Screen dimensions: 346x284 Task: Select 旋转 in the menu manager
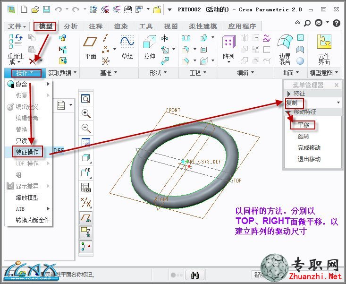[x=304, y=137]
